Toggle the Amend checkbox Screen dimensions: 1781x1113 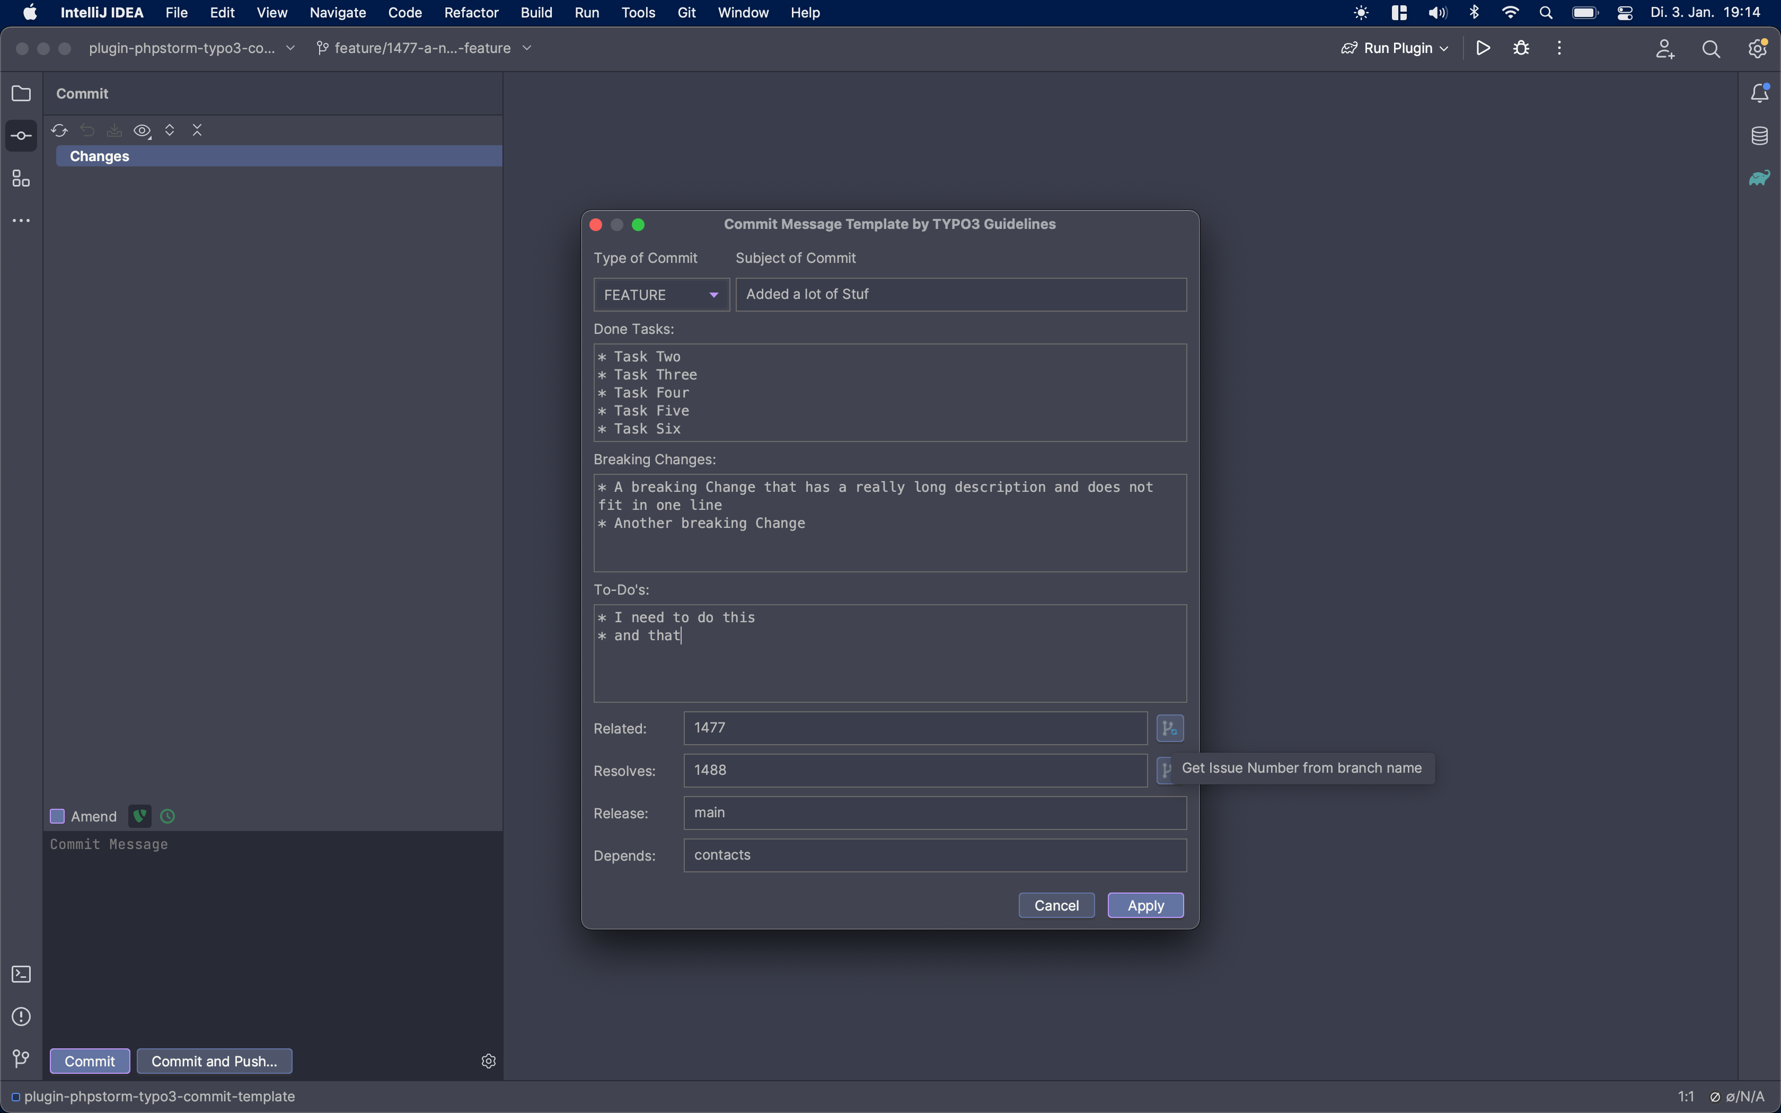(x=57, y=816)
